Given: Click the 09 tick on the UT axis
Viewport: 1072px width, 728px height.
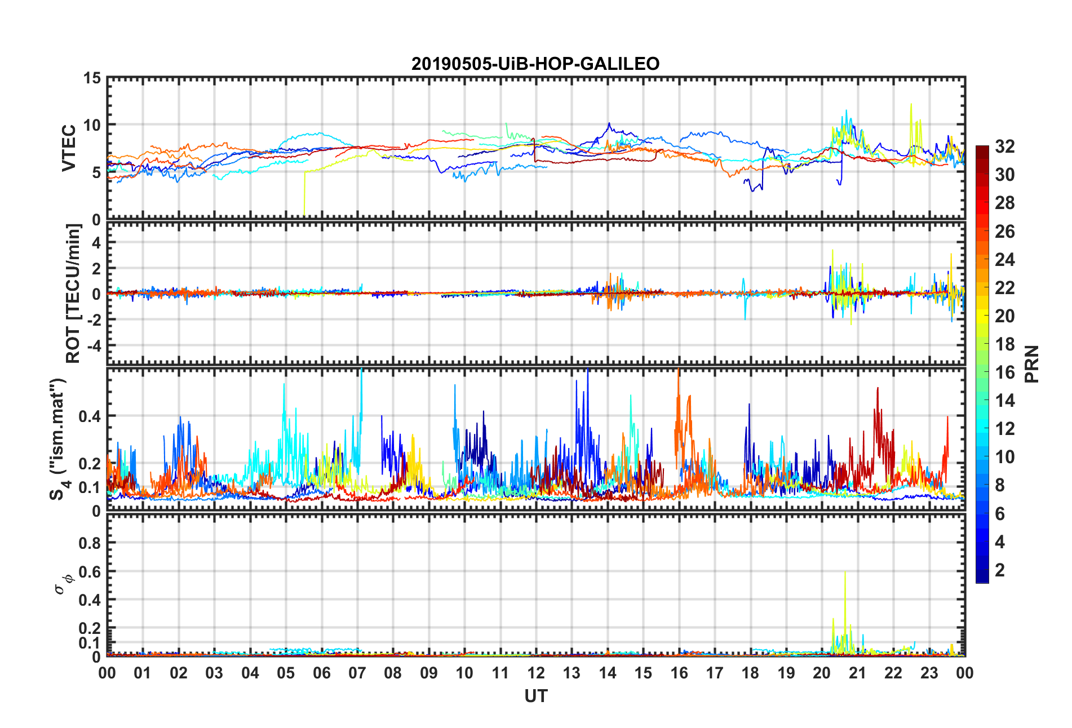Looking at the screenshot, I should [x=429, y=673].
